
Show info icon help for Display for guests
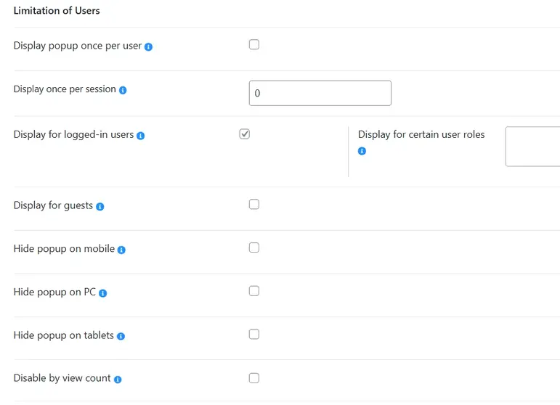tap(100, 206)
